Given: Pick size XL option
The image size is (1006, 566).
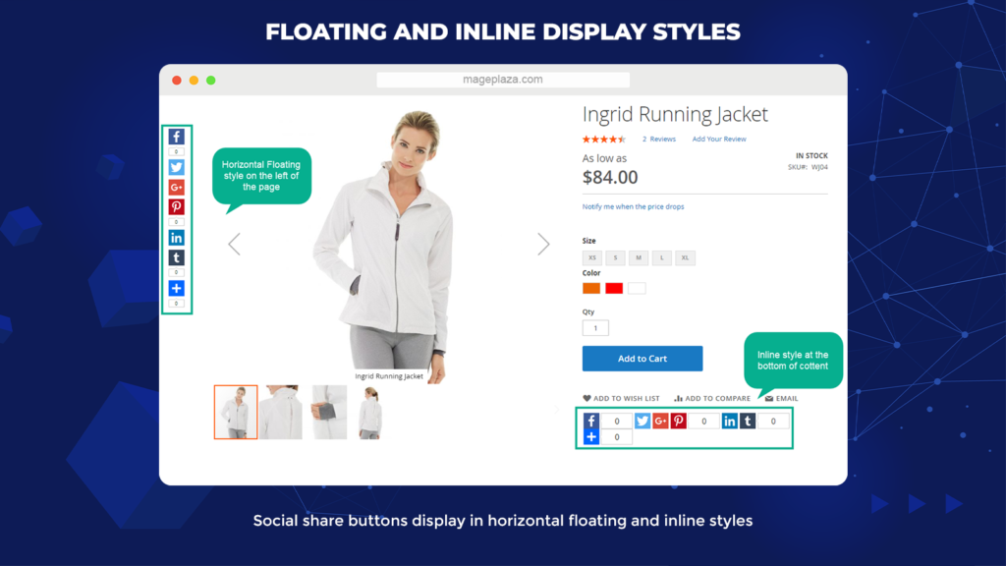Looking at the screenshot, I should coord(685,258).
